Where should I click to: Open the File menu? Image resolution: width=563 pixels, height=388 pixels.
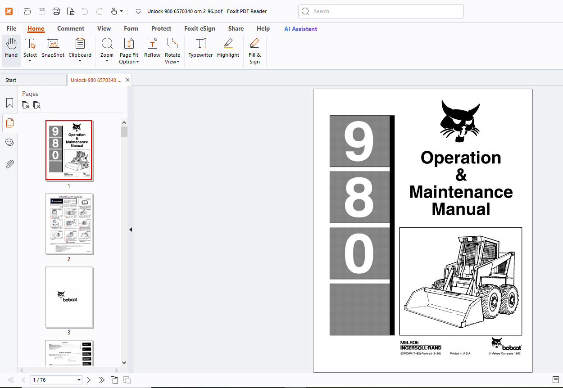click(x=11, y=28)
